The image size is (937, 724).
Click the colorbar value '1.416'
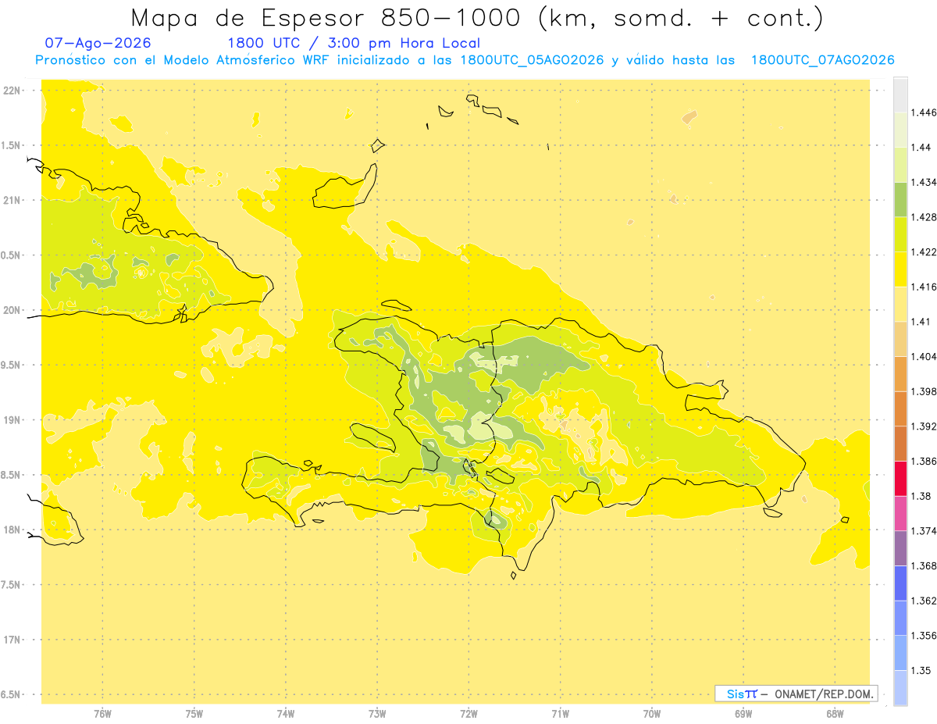(925, 287)
